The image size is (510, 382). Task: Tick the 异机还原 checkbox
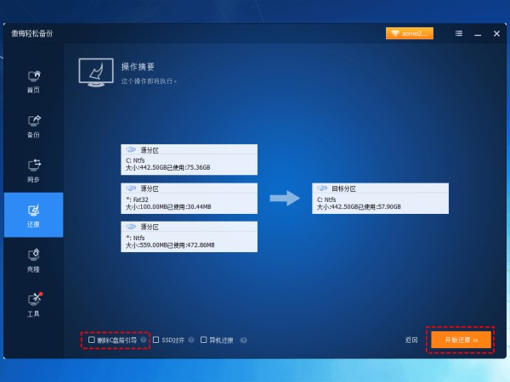click(x=204, y=340)
